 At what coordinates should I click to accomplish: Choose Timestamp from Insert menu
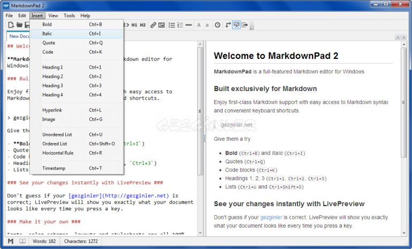coord(77,168)
